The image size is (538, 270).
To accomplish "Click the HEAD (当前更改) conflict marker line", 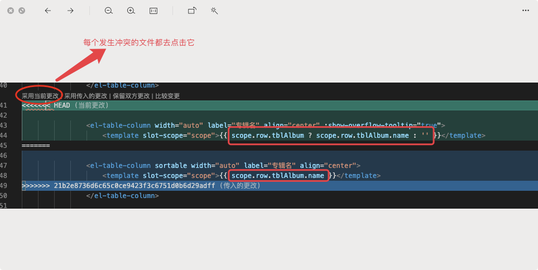I will 280,105.
